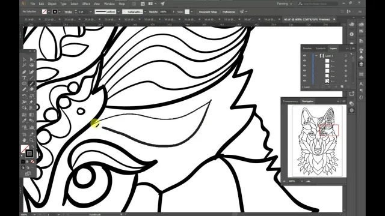Viewport: 385px width, 216px height.
Task: Select the Zoom magnifier tool
Action: [31, 140]
